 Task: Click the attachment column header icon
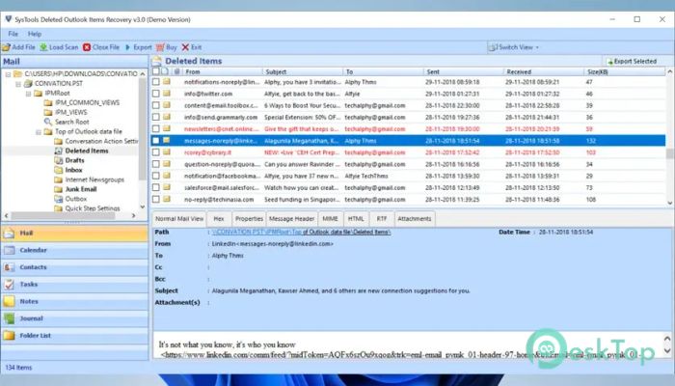[x=176, y=71]
